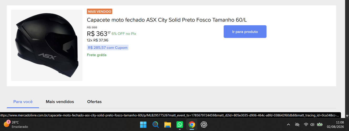The width and height of the screenshot is (349, 131).
Task: Switch to the Ofertas tab
Action: [94, 102]
